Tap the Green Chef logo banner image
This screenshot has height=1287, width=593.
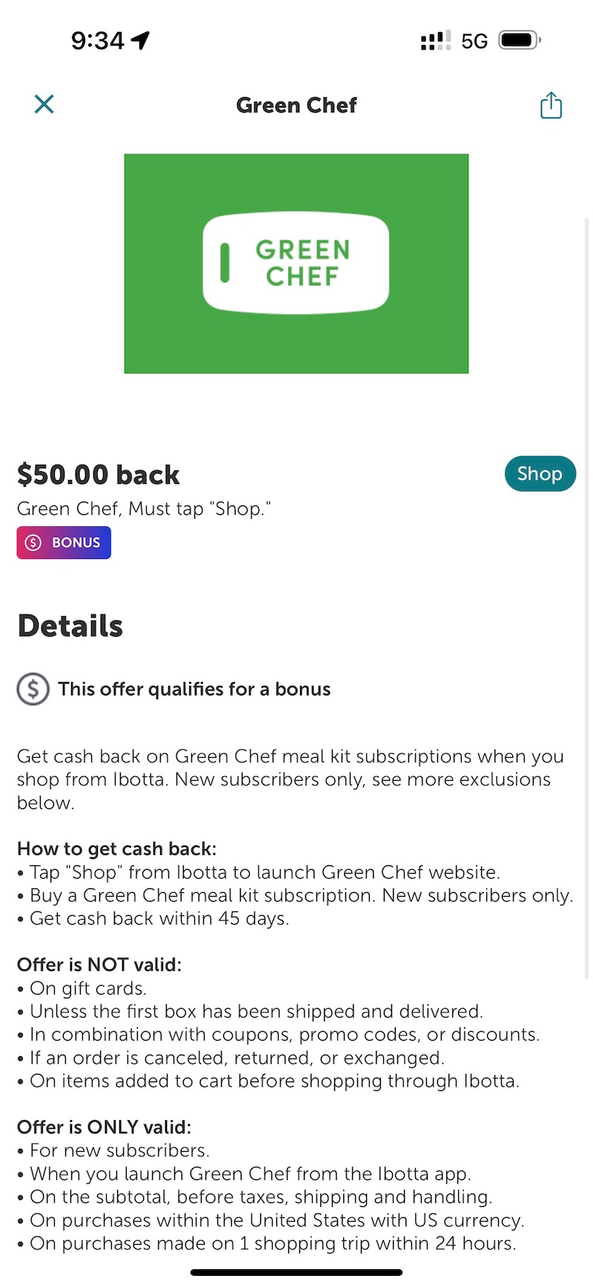click(x=296, y=263)
